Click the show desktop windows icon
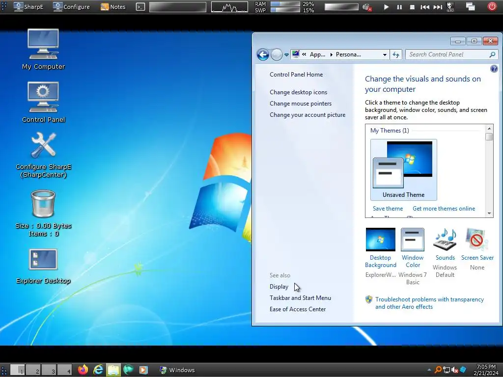Screen dimensions: 503x377 coord(470,7)
